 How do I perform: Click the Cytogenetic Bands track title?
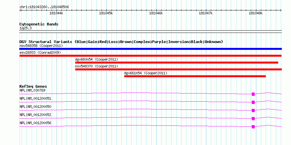tap(39, 24)
